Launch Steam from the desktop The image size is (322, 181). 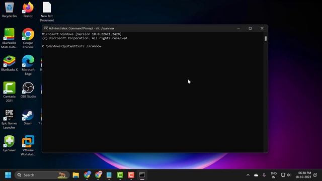28,117
